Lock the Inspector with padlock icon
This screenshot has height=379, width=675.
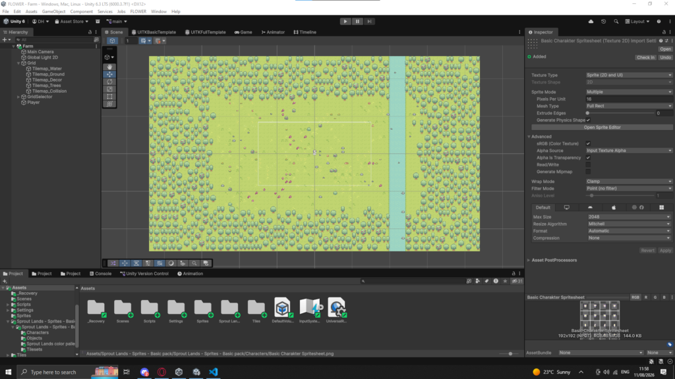(x=664, y=32)
